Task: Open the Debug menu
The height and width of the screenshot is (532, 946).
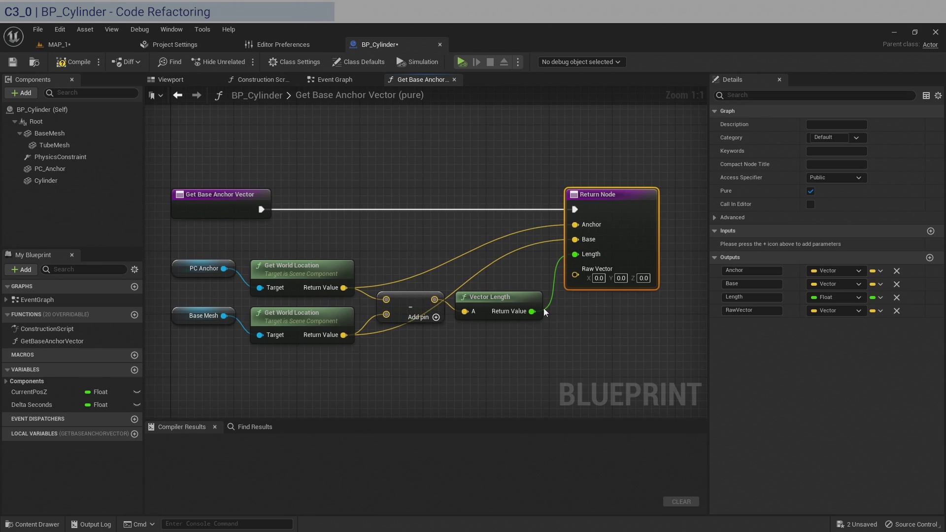Action: 139,30
